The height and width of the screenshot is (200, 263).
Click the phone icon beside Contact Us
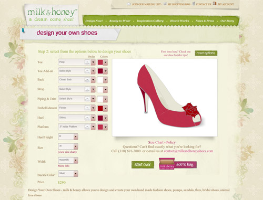click(x=194, y=3)
